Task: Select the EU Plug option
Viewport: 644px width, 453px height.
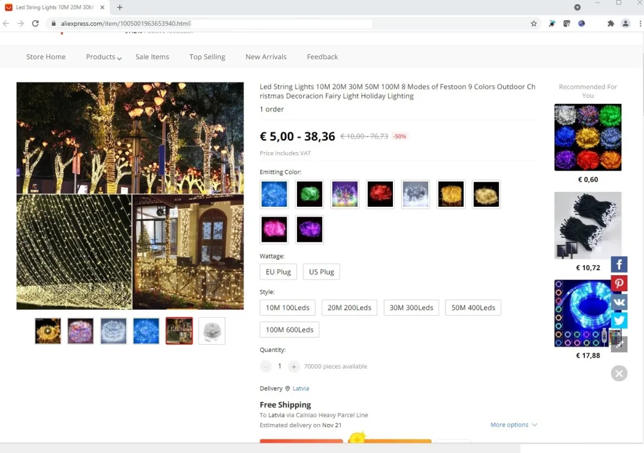Action: coord(278,272)
